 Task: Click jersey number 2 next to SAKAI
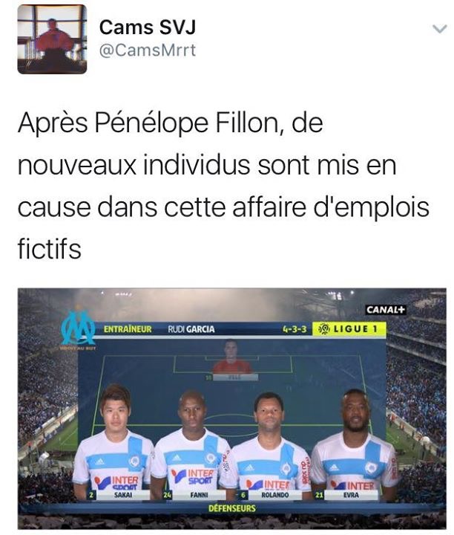pyautogui.click(x=92, y=495)
